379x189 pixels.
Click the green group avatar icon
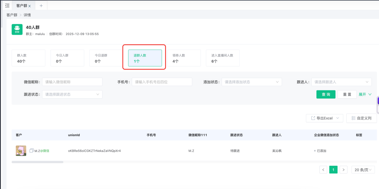coord(17,29)
